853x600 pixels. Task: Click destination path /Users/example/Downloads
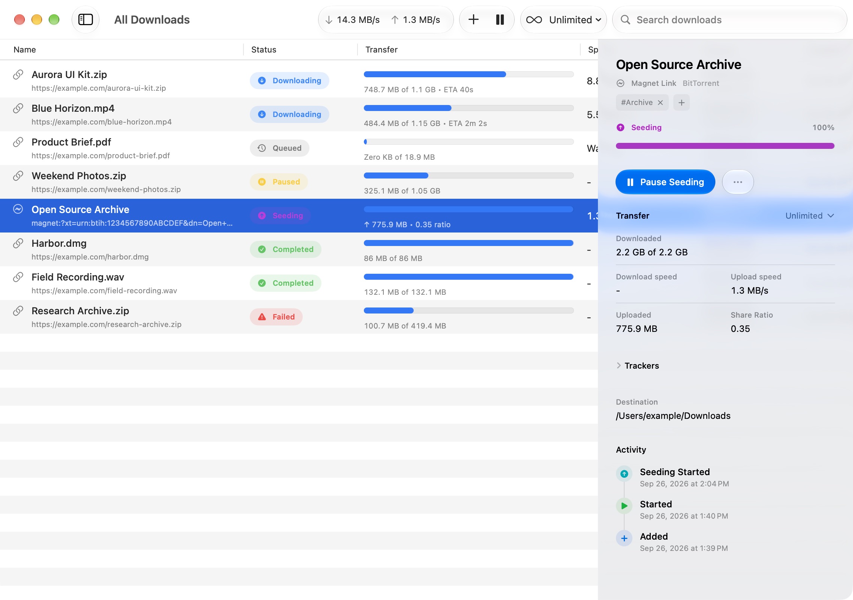673,416
